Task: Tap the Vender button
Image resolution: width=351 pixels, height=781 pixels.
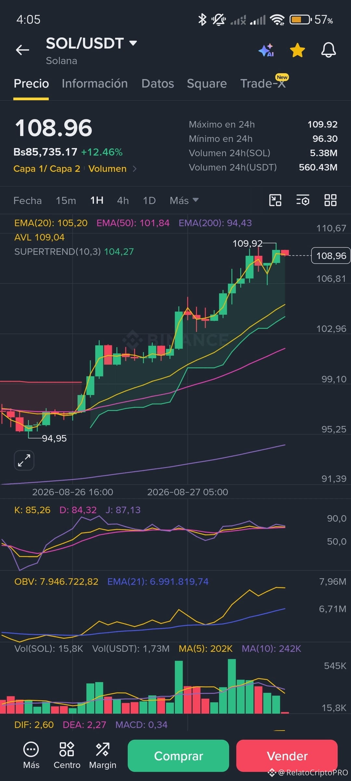Action: point(287,756)
